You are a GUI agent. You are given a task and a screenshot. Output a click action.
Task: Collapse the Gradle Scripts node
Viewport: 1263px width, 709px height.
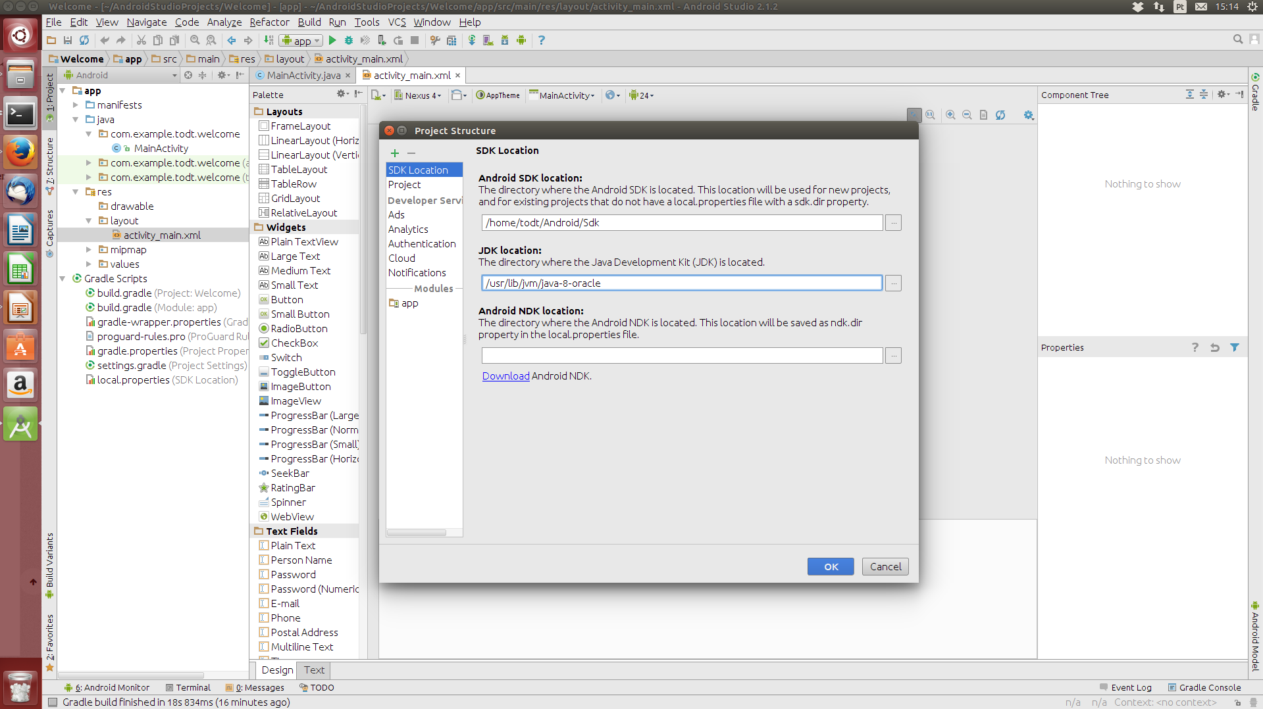pyautogui.click(x=63, y=278)
